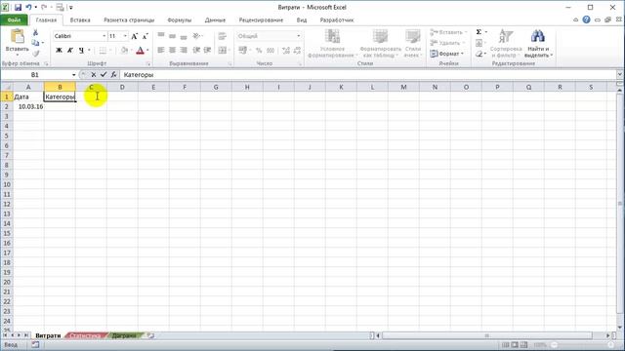Click the Cell Styles icon
The image size is (625, 351).
coord(412,37)
